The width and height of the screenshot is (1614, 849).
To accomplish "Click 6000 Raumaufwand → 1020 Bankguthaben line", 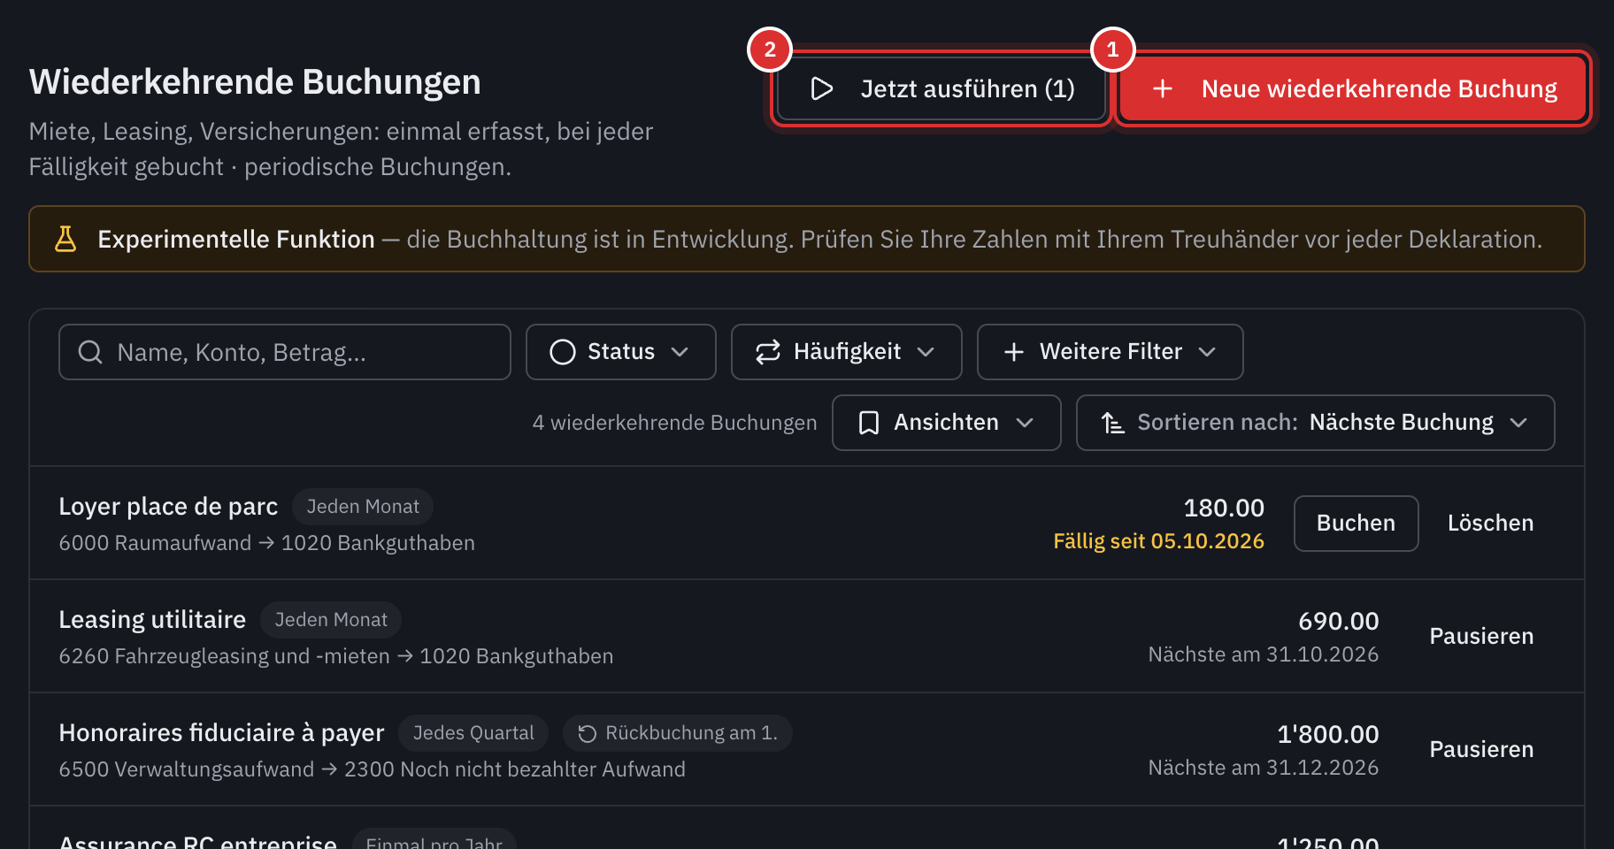I will 266,543.
